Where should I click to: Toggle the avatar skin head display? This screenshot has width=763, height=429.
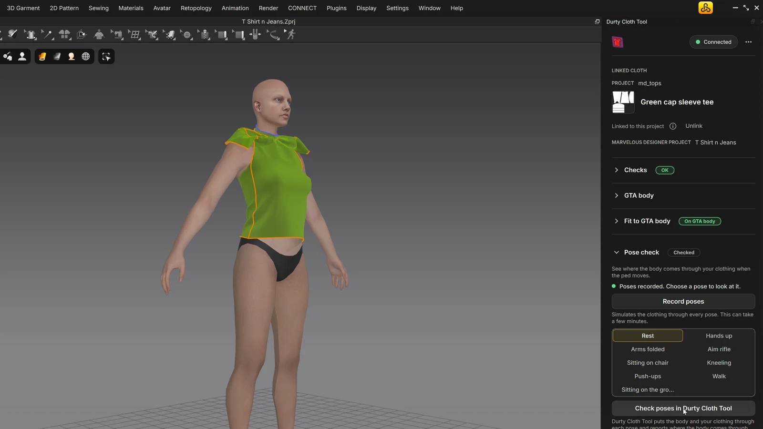click(71, 56)
